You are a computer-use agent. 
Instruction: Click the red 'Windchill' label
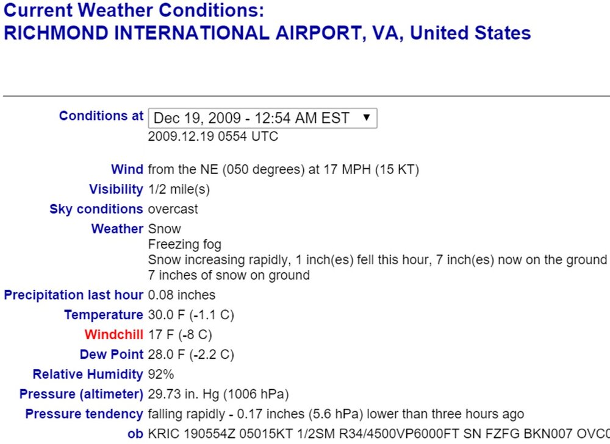(x=114, y=334)
